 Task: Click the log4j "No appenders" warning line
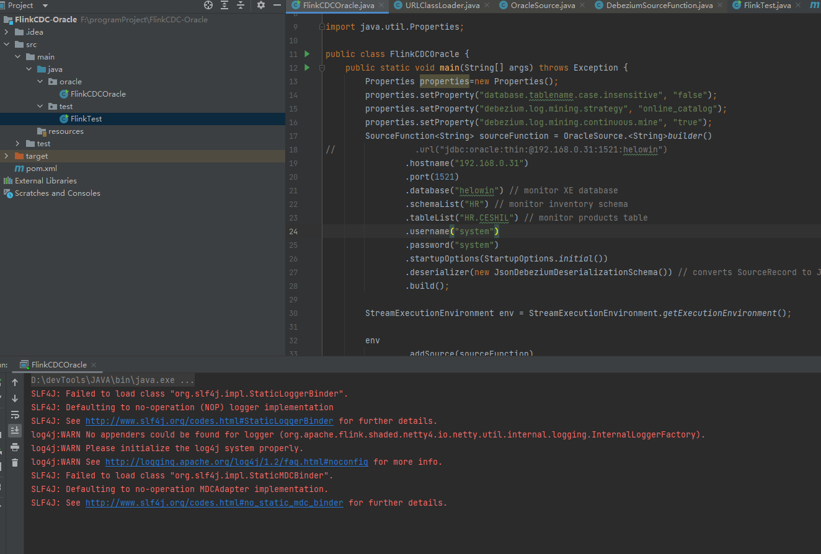coord(368,435)
